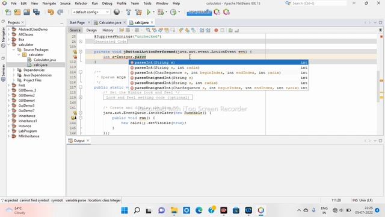
Task: Expand the AbstractClassDemo project node
Action: (x=9, y=30)
